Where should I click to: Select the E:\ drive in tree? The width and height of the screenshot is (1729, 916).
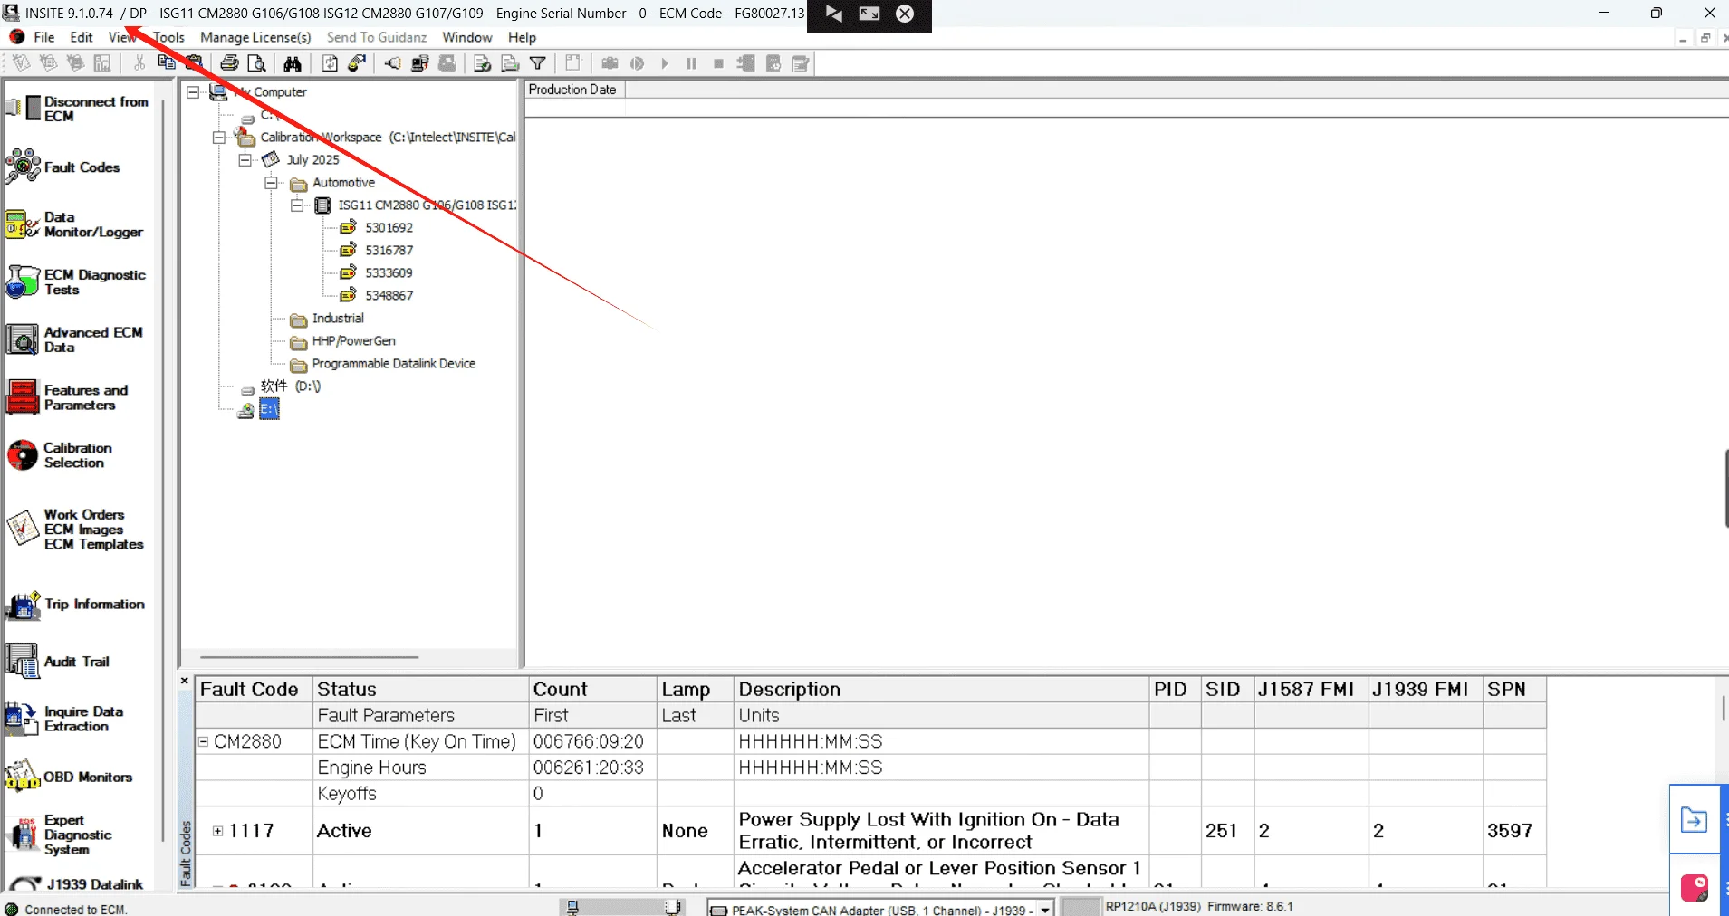(269, 409)
